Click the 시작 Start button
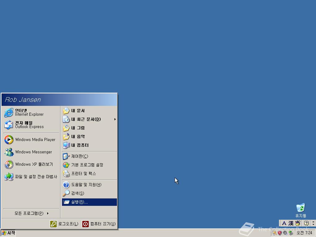 [x=8, y=233]
